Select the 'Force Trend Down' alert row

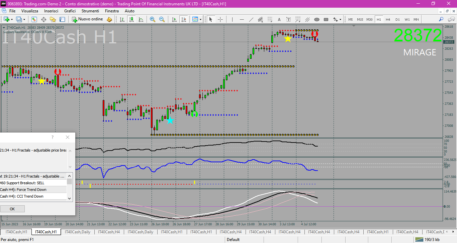pos(33,190)
